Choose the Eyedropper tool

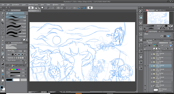pos(3,33)
